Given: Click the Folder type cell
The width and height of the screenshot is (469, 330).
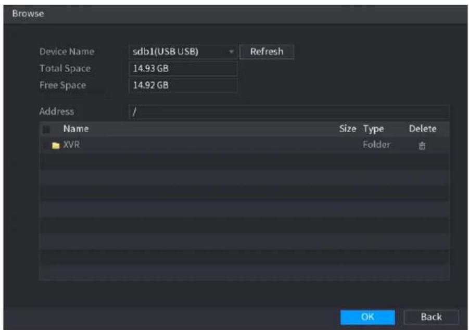Looking at the screenshot, I should pos(376,145).
